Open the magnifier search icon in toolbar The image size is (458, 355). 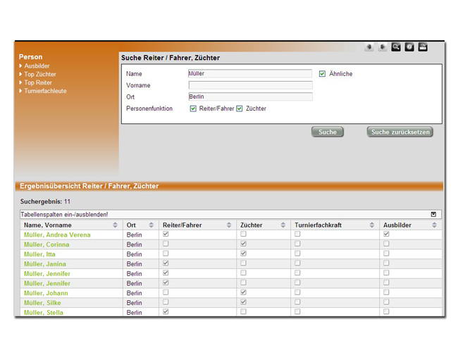pos(396,47)
